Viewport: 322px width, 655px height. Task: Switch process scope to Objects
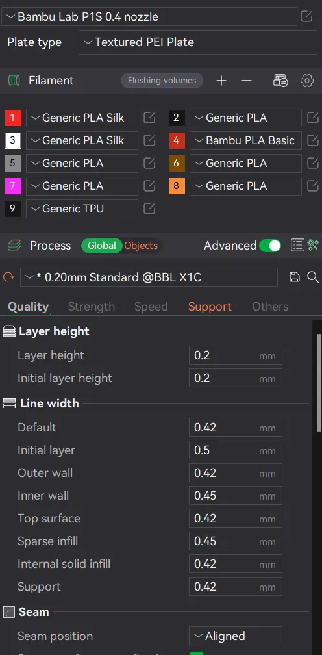pyautogui.click(x=141, y=246)
